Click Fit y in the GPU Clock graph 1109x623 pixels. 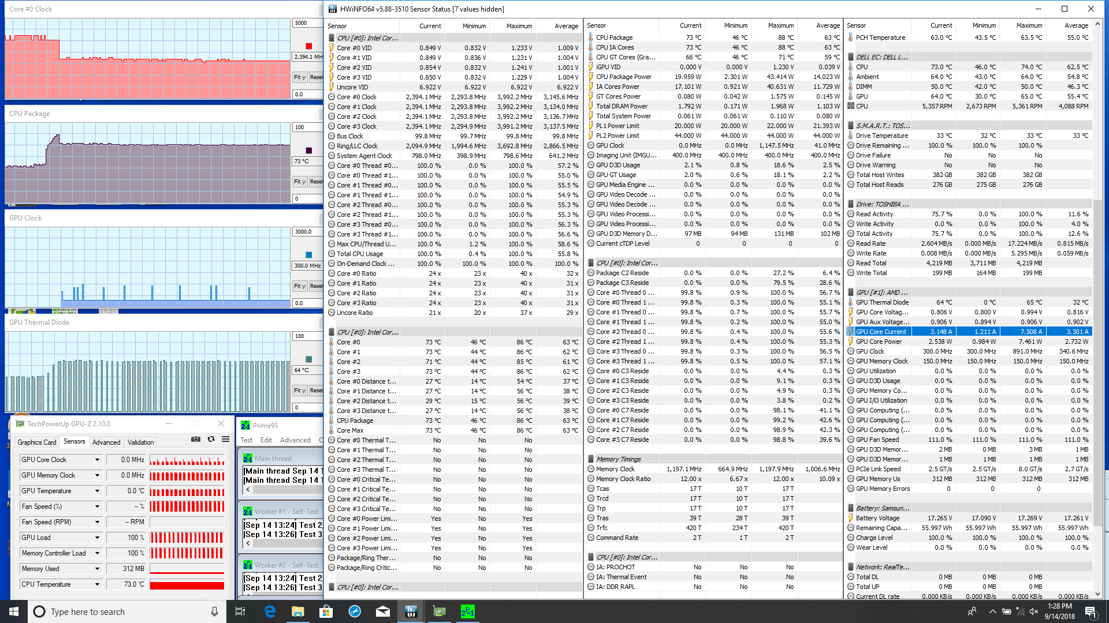tap(299, 286)
